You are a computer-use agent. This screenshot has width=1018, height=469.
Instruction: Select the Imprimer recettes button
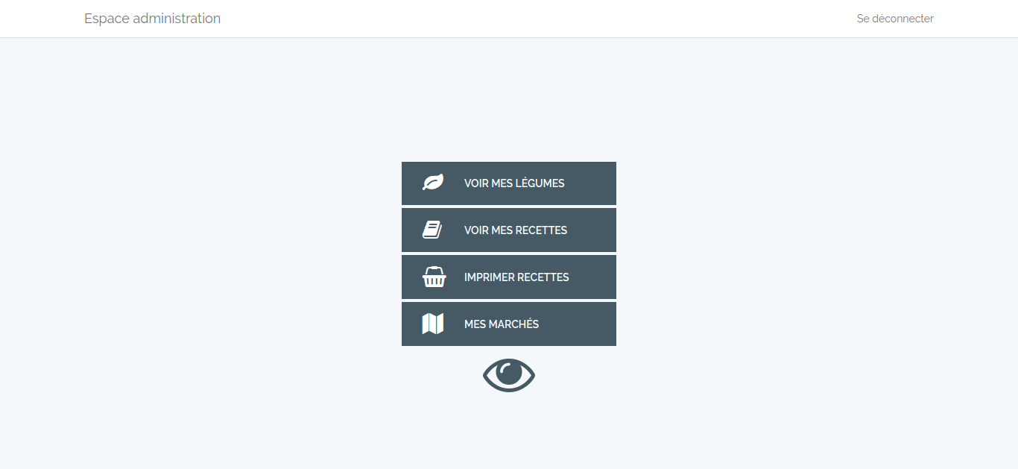point(509,277)
